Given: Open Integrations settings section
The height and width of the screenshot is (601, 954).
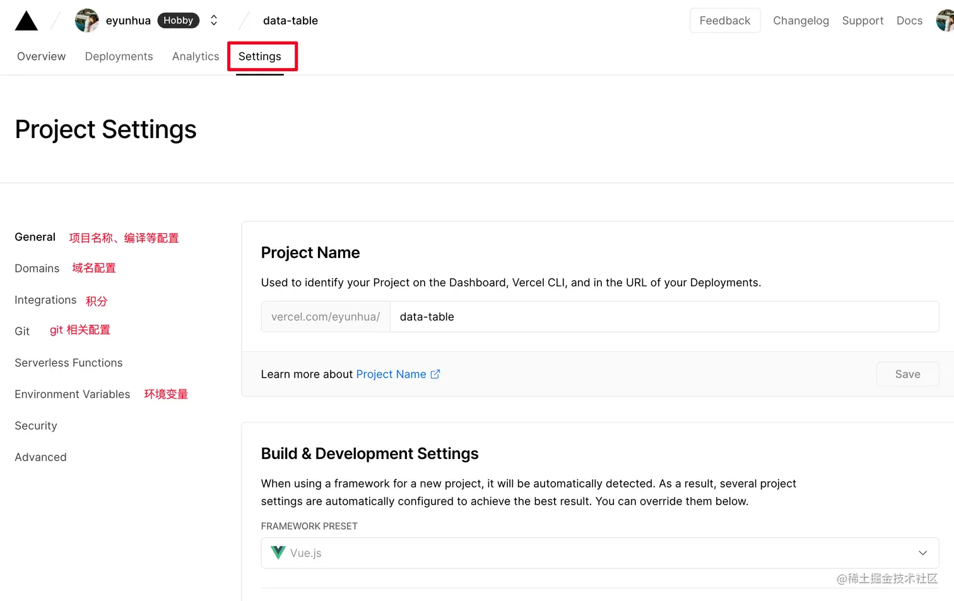Looking at the screenshot, I should (45, 300).
